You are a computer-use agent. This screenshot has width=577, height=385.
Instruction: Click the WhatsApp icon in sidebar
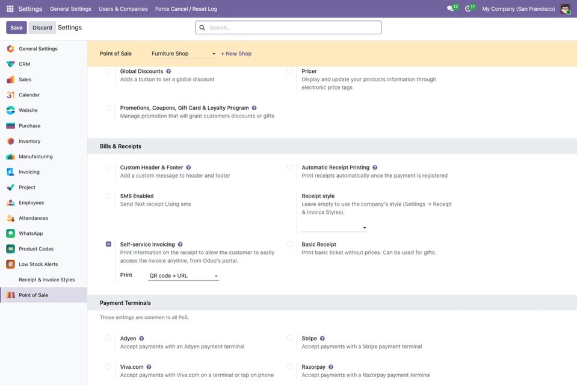pos(11,234)
